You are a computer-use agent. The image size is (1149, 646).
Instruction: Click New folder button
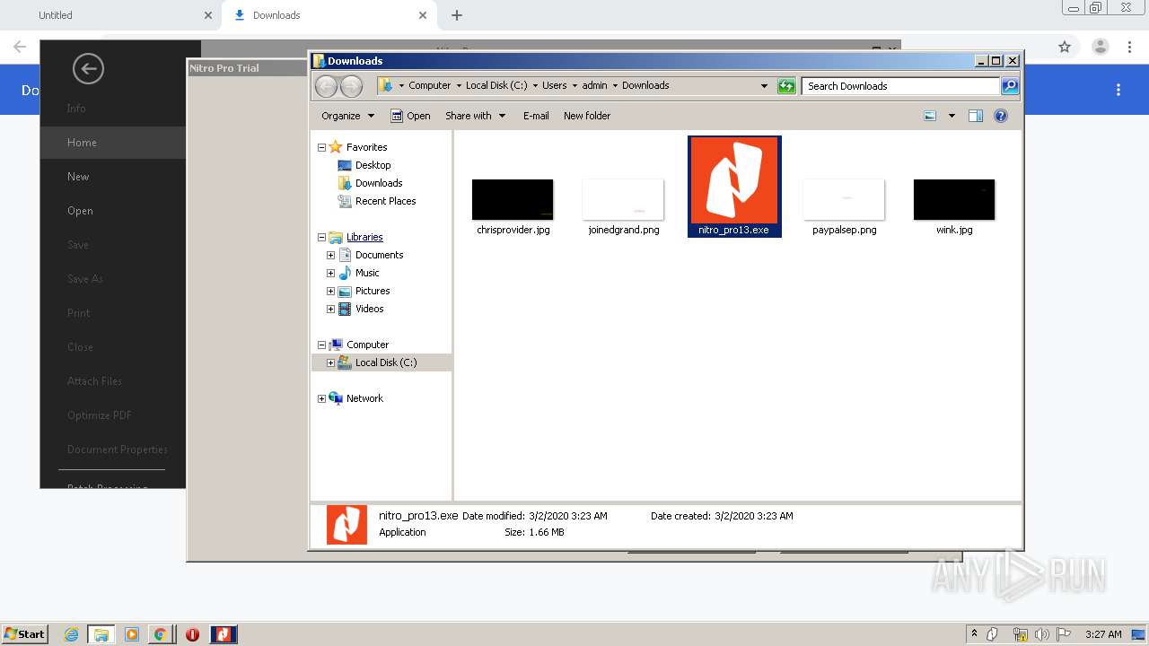pyautogui.click(x=587, y=116)
